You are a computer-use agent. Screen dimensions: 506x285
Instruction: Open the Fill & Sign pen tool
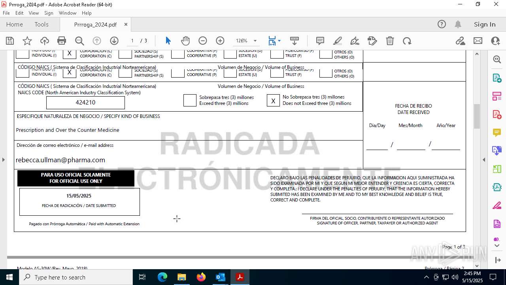[355, 41]
